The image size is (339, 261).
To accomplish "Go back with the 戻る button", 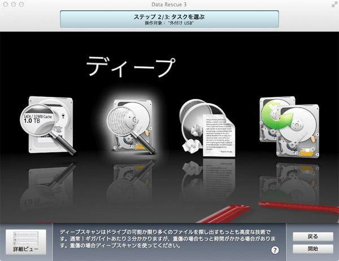I will [x=312, y=236].
